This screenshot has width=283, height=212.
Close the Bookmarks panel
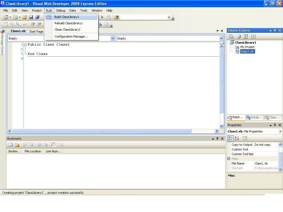tap(222, 139)
